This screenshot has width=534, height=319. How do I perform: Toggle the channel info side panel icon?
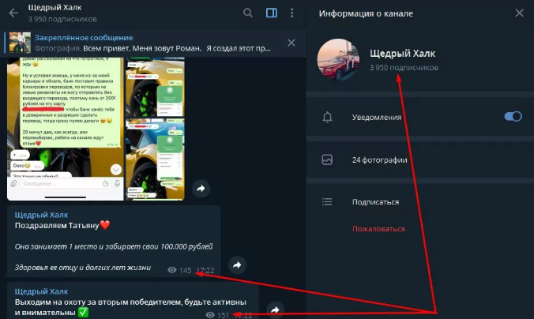click(272, 13)
